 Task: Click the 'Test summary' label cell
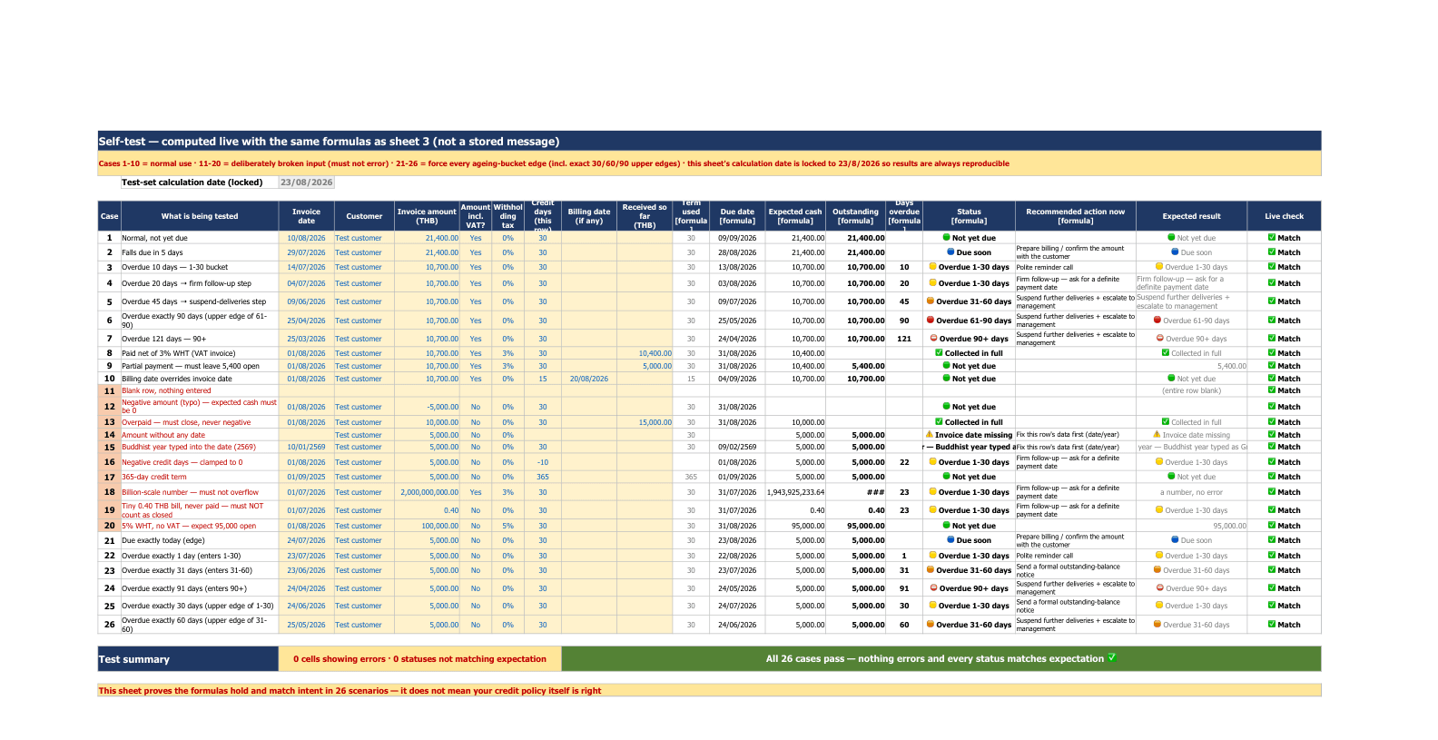coord(188,659)
